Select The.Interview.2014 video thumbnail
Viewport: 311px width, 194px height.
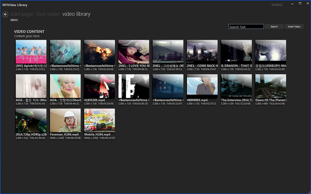(237, 86)
